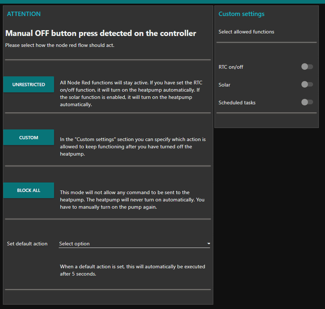The width and height of the screenshot is (325, 309).
Task: Enable the RTC on/off switch
Action: pyautogui.click(x=307, y=67)
